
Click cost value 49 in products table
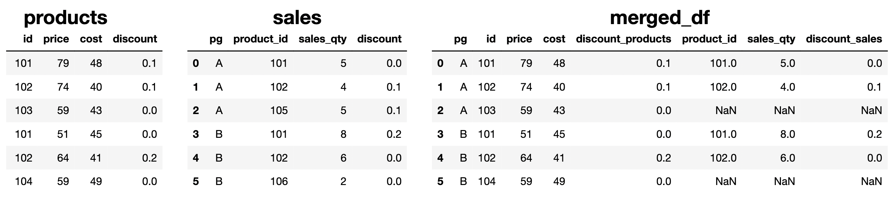[96, 181]
